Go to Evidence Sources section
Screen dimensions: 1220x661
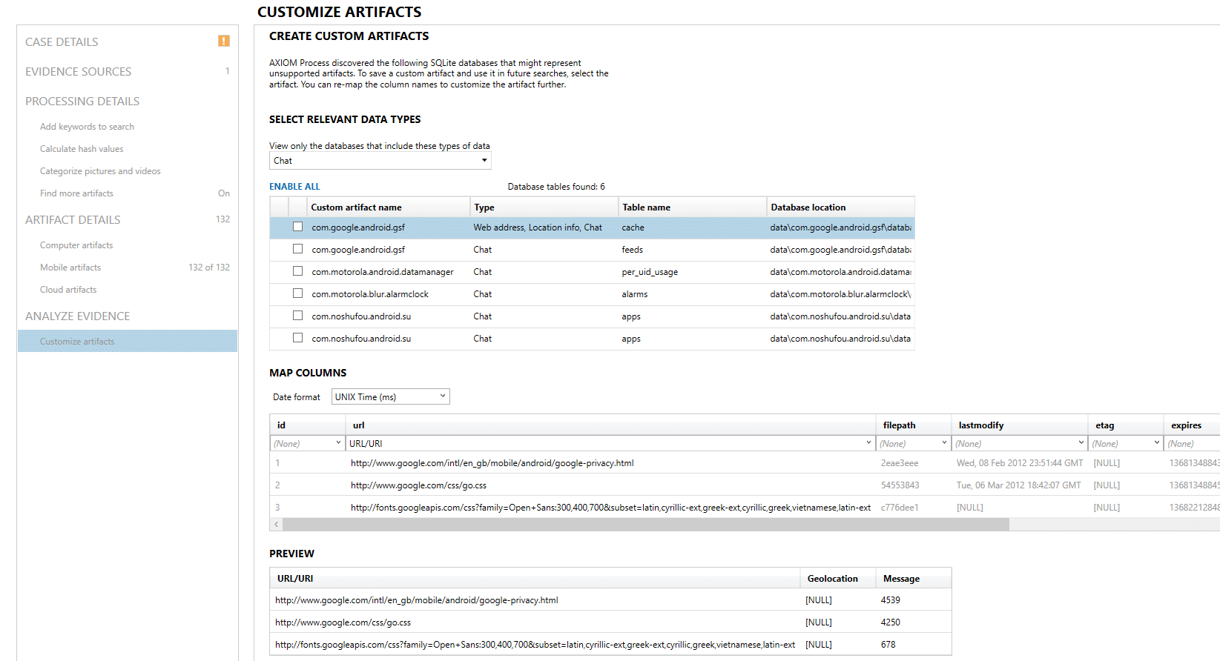pos(78,72)
